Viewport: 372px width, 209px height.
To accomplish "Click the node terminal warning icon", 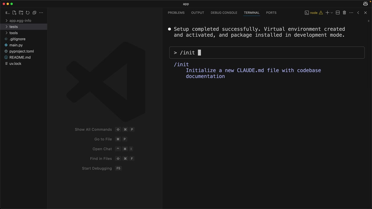I will coord(321,13).
